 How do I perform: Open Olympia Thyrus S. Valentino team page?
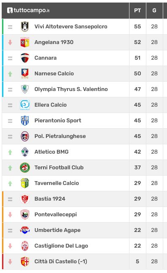pyautogui.click(x=71, y=89)
